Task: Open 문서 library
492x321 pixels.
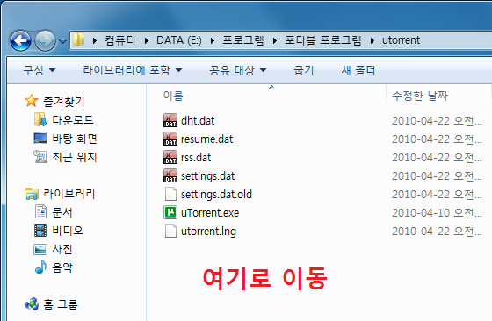Action: point(62,212)
